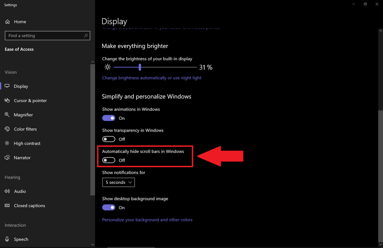Click the 31 % brightness value
383x248 pixels.
pyautogui.click(x=205, y=67)
